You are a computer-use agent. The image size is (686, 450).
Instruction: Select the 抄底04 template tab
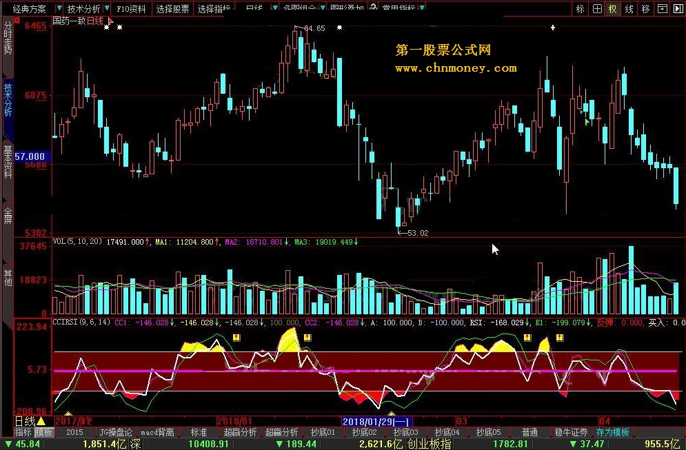pyautogui.click(x=447, y=433)
